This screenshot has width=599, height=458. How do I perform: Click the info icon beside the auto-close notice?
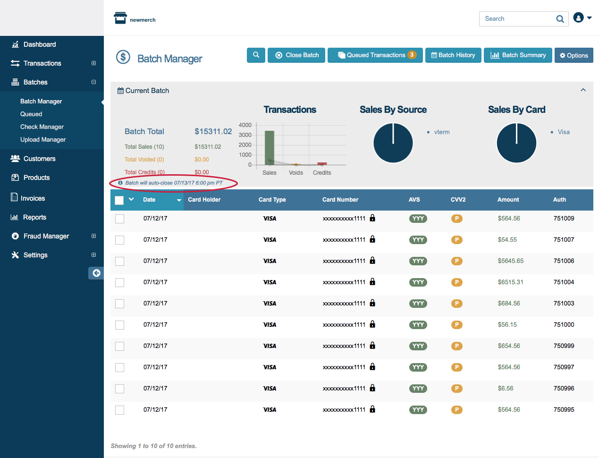coord(120,183)
